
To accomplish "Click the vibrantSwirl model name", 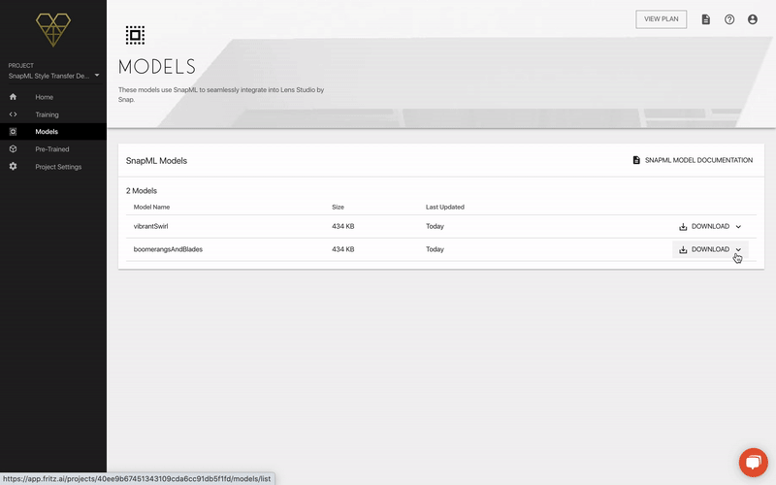I will pos(151,226).
